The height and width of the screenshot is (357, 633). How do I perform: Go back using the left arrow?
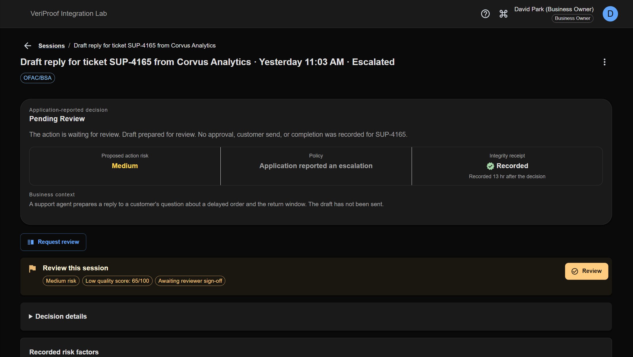(x=28, y=45)
